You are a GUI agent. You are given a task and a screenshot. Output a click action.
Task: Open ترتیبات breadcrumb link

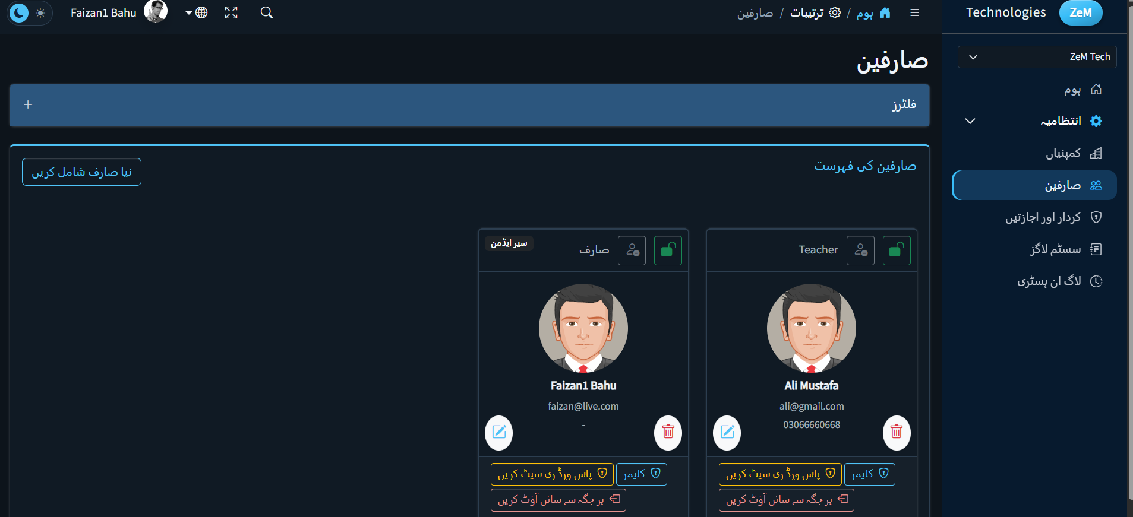807,13
